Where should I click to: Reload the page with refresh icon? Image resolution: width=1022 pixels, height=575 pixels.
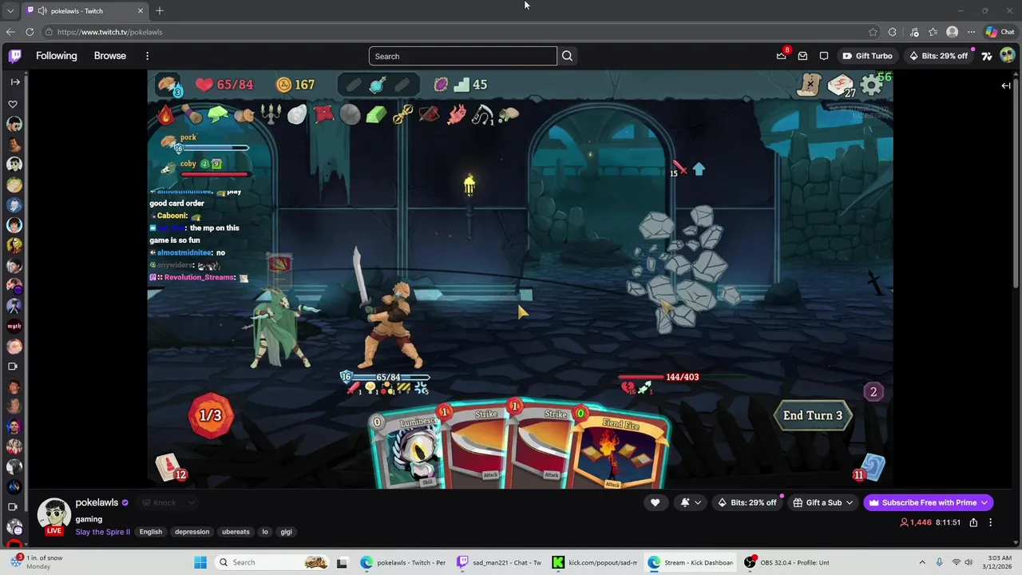click(x=30, y=32)
